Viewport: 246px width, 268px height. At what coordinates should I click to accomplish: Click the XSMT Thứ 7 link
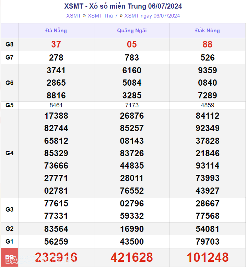point(103,16)
